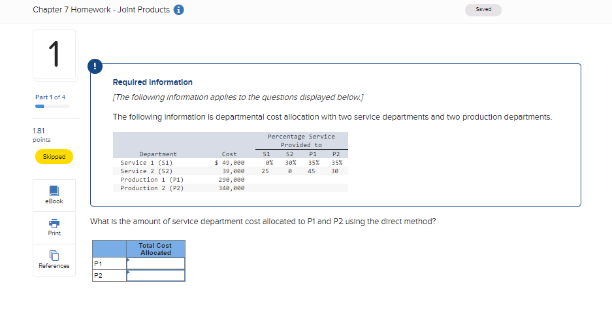Click the 45 P1 cell in Service 2 row

pyautogui.click(x=311, y=171)
